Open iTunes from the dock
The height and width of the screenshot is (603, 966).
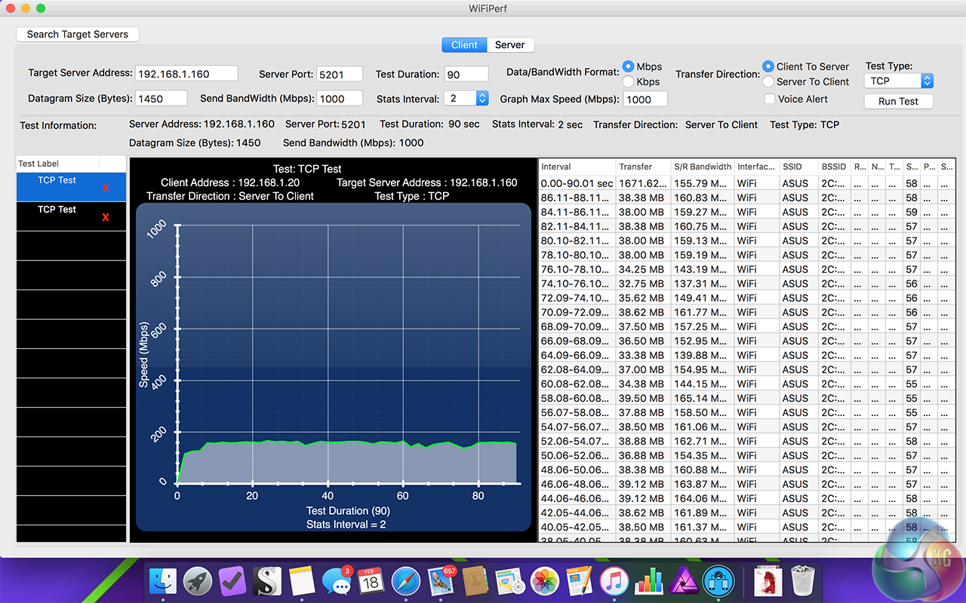[x=614, y=581]
